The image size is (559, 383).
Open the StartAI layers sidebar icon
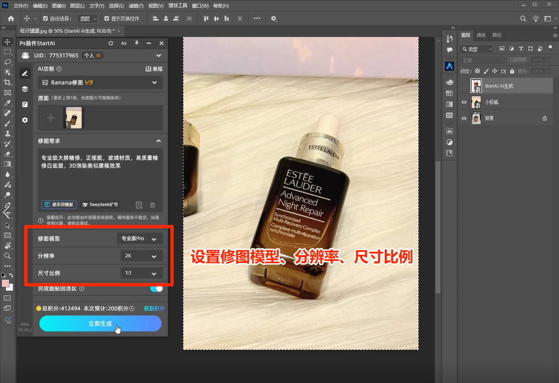25,89
